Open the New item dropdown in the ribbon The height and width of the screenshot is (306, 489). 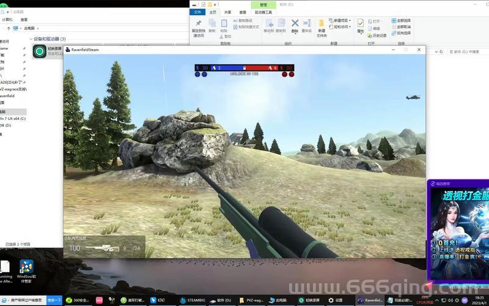[x=340, y=21]
